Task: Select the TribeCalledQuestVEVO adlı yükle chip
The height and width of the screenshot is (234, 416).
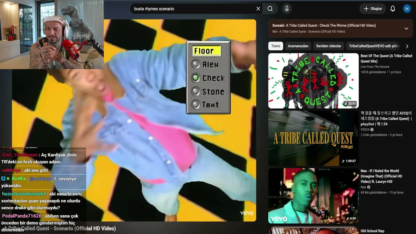Action: coord(374,46)
